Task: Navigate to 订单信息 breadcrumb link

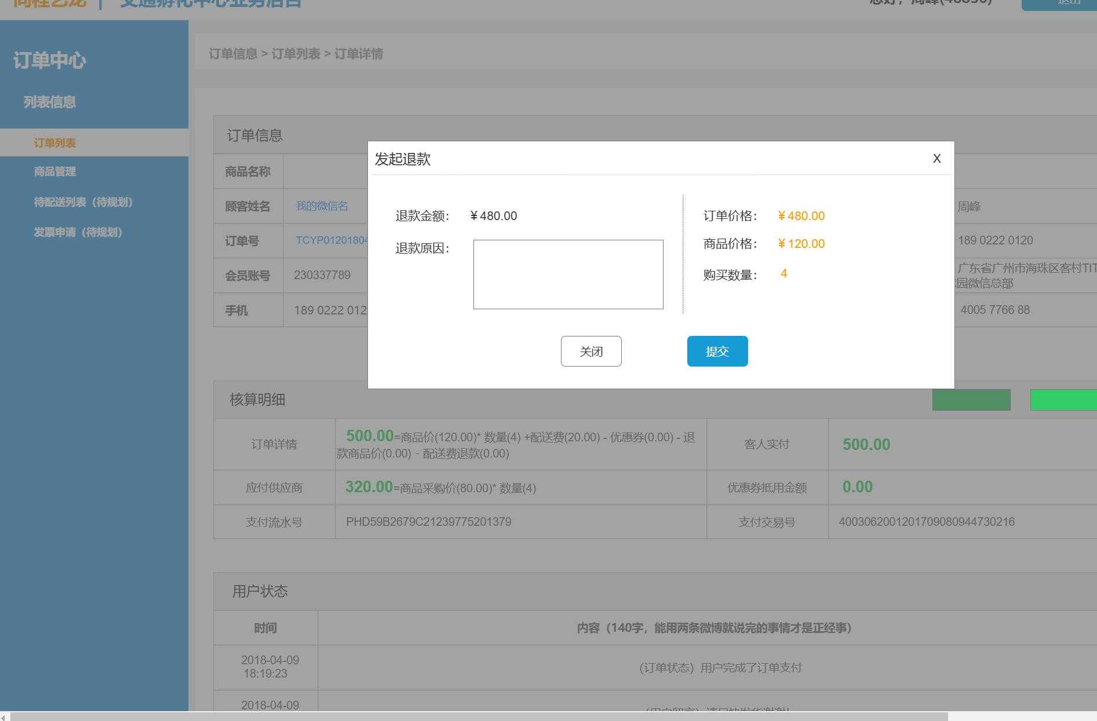Action: [234, 54]
